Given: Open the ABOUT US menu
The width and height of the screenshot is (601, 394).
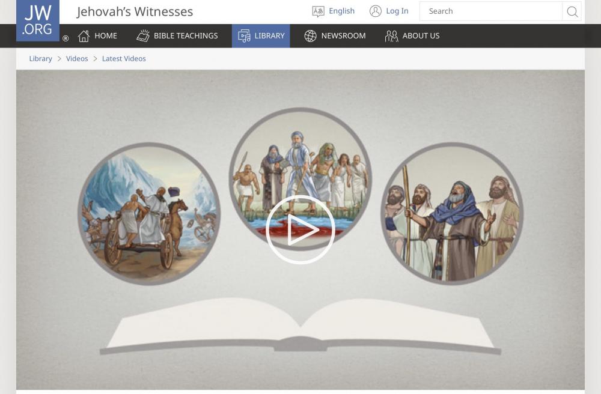Looking at the screenshot, I should pos(421,35).
